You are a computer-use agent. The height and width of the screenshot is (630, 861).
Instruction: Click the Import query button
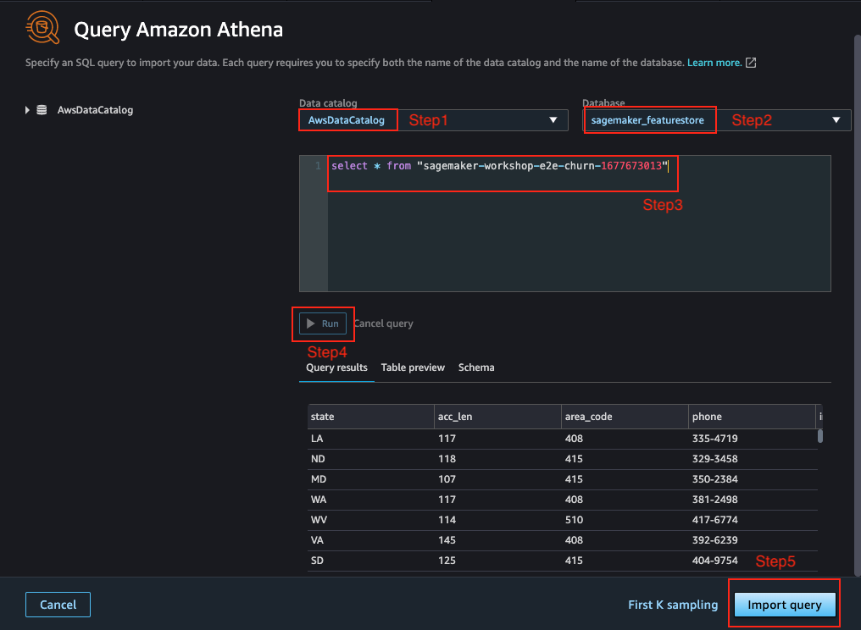click(784, 605)
